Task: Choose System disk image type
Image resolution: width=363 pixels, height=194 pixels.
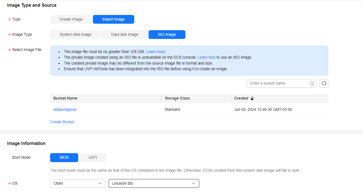Action: click(x=75, y=35)
